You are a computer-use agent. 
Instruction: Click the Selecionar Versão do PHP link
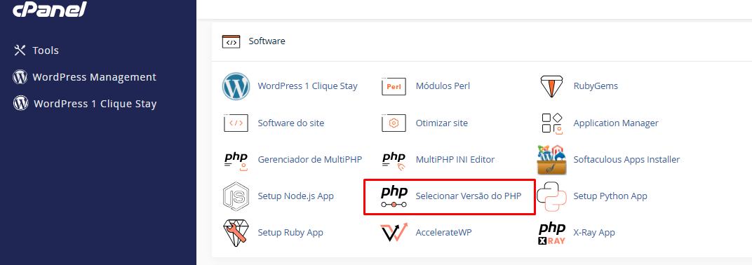pos(469,196)
